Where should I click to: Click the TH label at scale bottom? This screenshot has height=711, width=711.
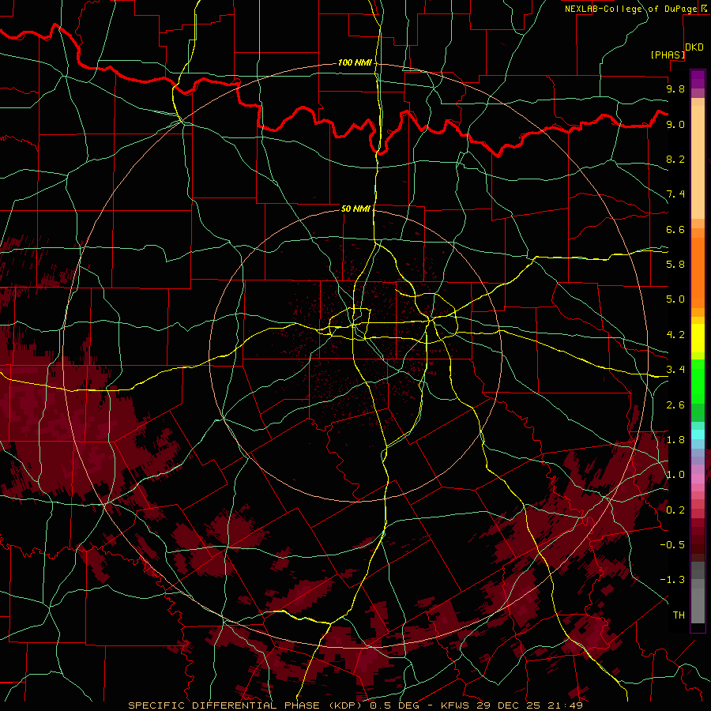tap(679, 615)
